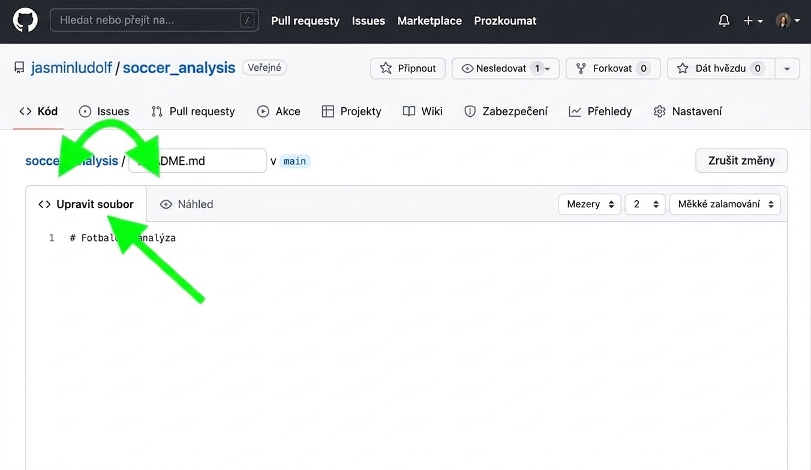Screen dimensions: 811x470
Task: Open the Wiki tab
Action: click(x=422, y=112)
